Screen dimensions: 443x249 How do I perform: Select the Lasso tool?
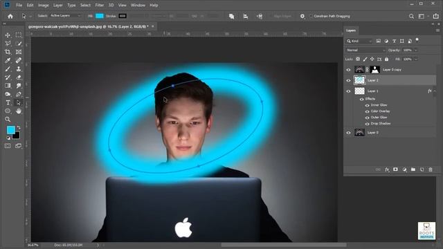click(8, 44)
